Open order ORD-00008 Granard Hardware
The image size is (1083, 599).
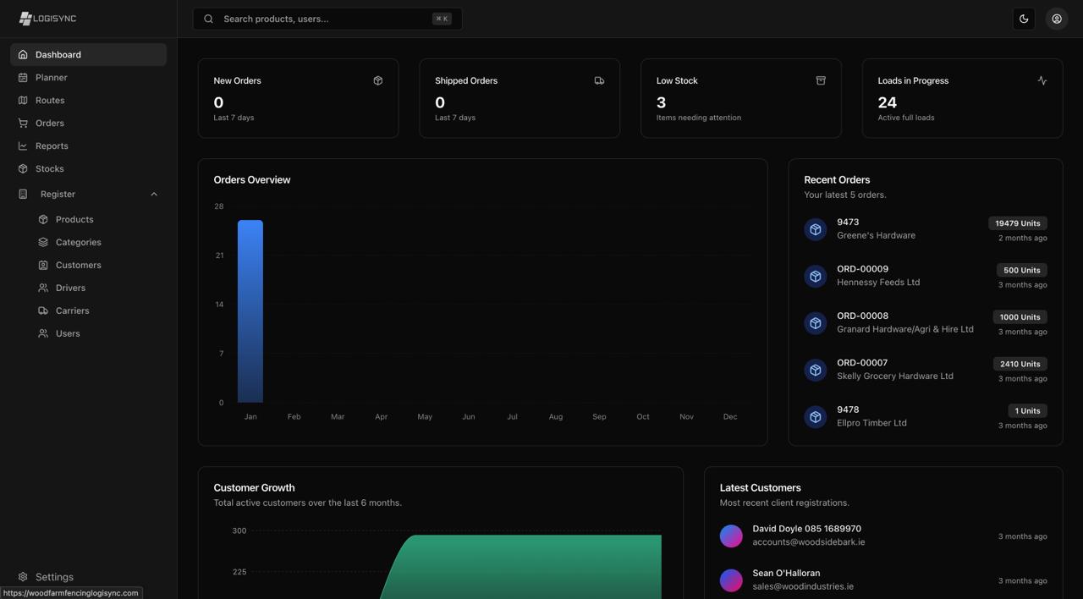click(x=926, y=322)
